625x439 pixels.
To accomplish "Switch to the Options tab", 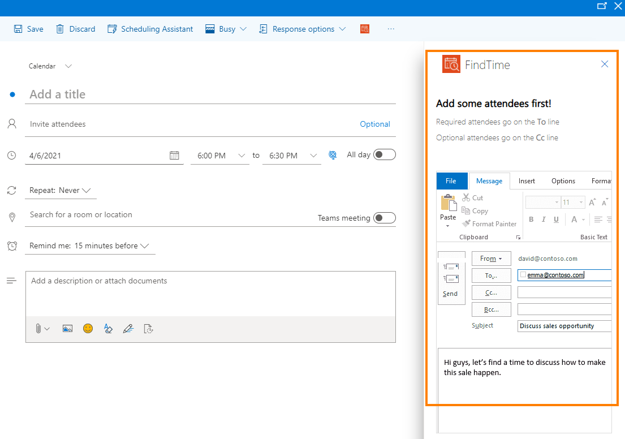I will pos(563,180).
